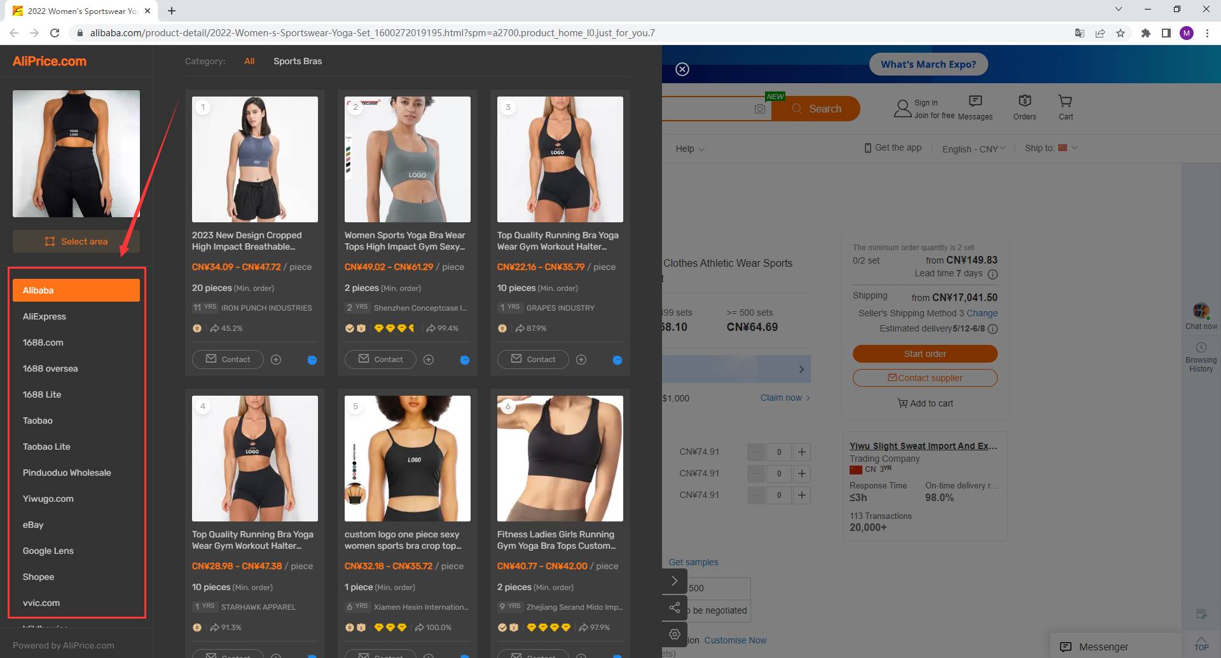Image resolution: width=1221 pixels, height=658 pixels.
Task: Click blue chat icon on GRAPES INDUSTRY card
Action: coord(617,360)
